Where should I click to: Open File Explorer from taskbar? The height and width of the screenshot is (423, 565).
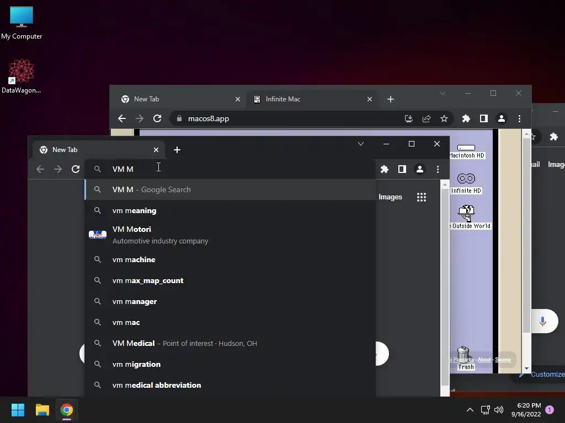[42, 410]
